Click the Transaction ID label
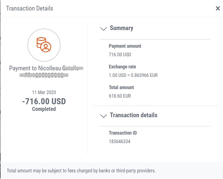Viewport: 223px width, 179px height. pyautogui.click(x=123, y=133)
